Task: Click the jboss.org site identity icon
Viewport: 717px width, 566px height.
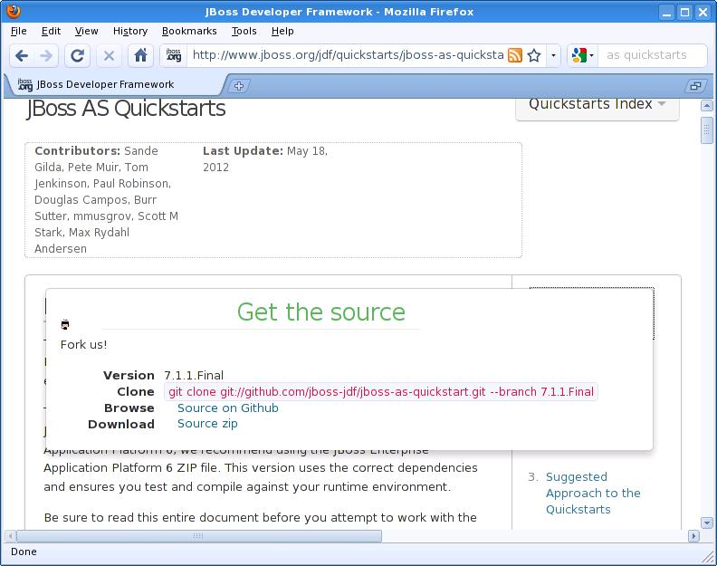Action: 173,55
